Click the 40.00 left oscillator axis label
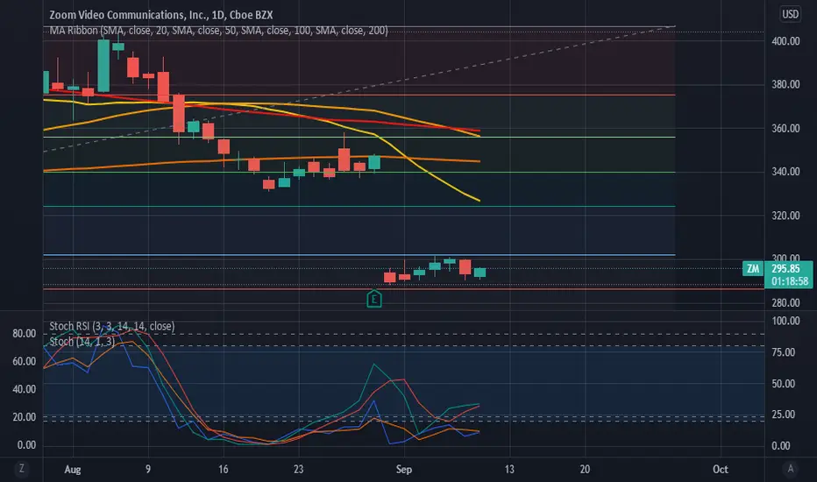Screen dimensions: 817x482 point(25,389)
